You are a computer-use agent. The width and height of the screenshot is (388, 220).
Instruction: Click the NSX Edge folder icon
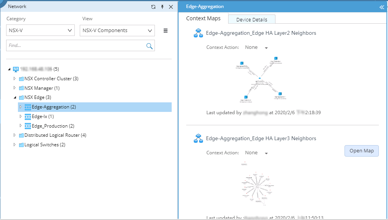point(21,98)
